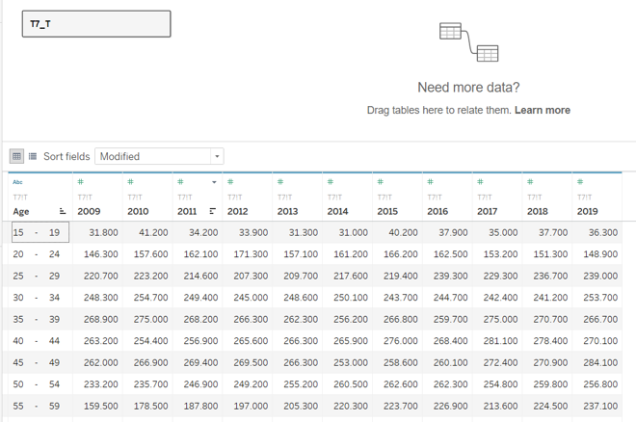Select the 15 - 19 age cell

pos(39,232)
